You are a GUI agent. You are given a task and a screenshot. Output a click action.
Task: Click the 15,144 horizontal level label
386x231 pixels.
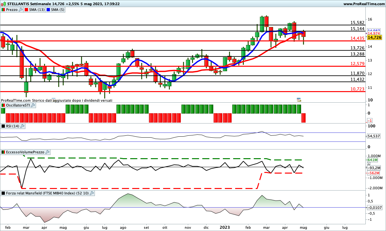coord(357,29)
